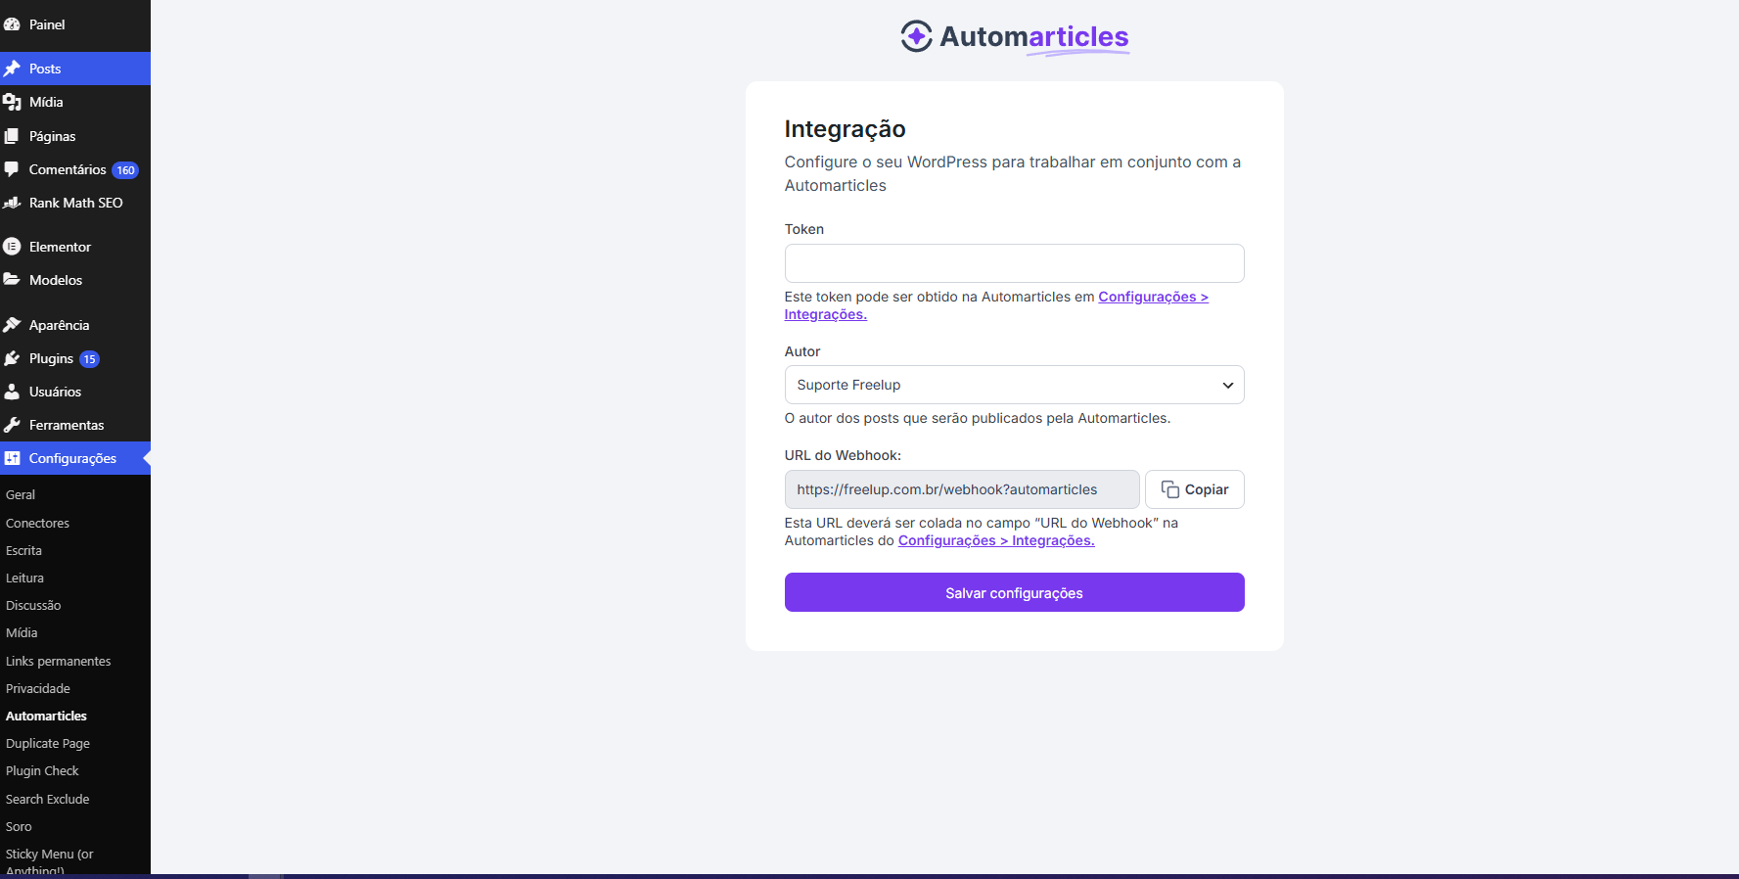Select the Links permanentes submenu item
The height and width of the screenshot is (879, 1739).
coord(59,661)
